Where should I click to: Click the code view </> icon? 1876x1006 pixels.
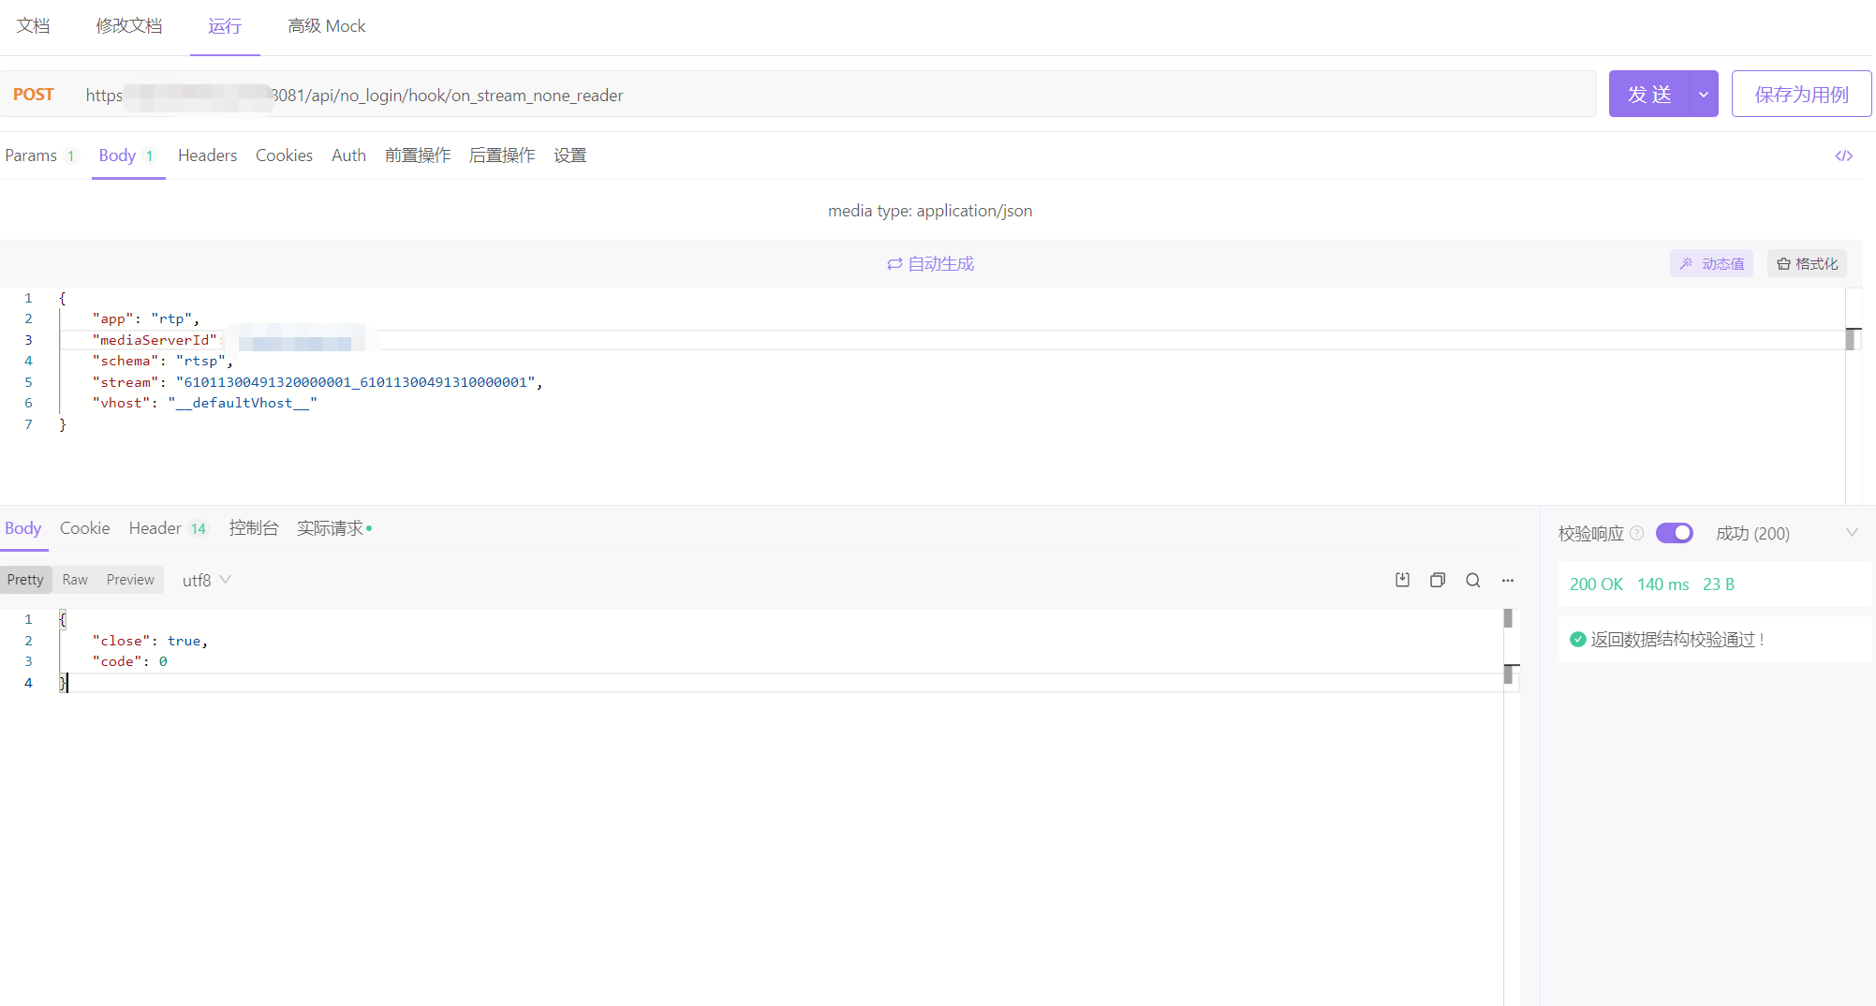click(x=1842, y=155)
